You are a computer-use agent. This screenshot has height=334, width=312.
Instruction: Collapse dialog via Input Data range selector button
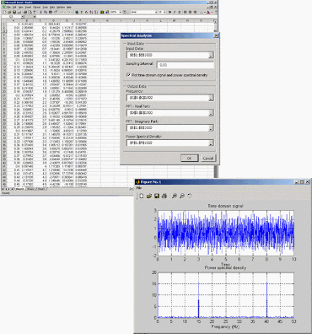tap(211, 55)
